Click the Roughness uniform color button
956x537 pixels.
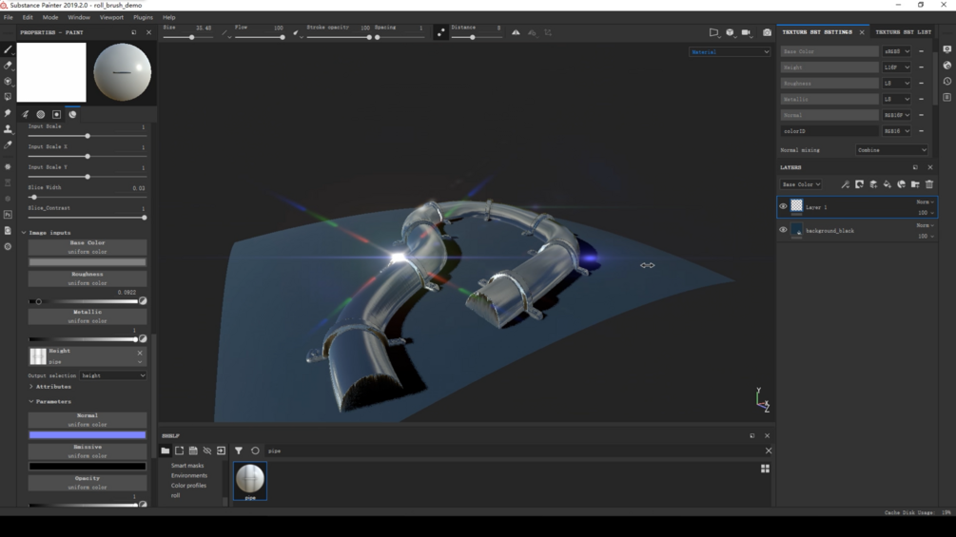pyautogui.click(x=88, y=278)
